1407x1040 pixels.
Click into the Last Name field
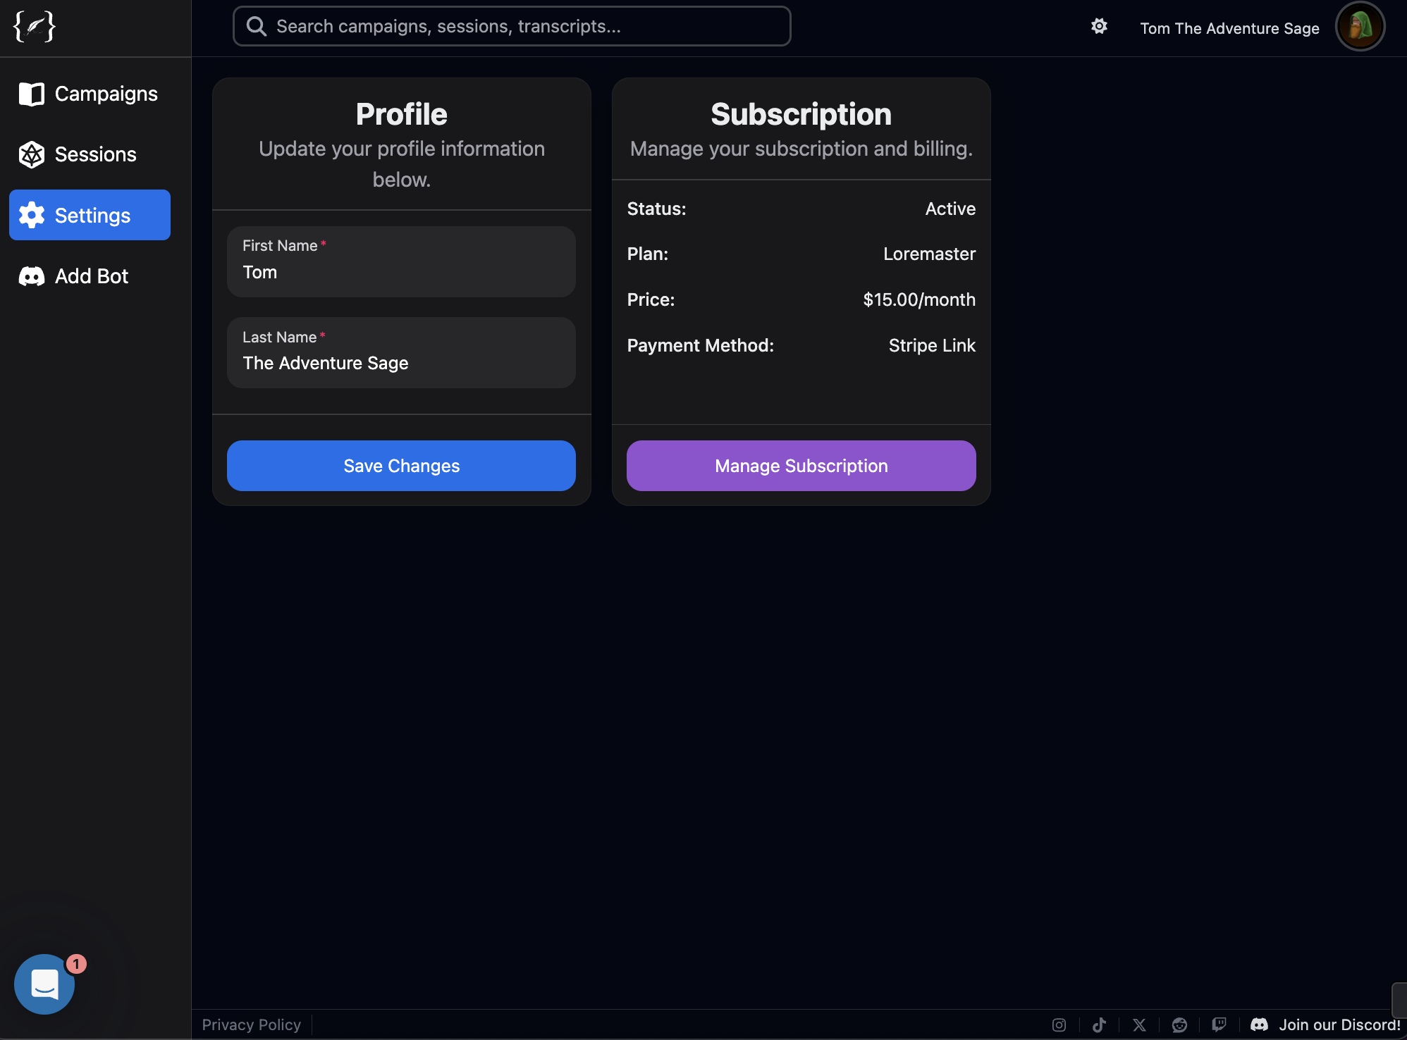(401, 363)
